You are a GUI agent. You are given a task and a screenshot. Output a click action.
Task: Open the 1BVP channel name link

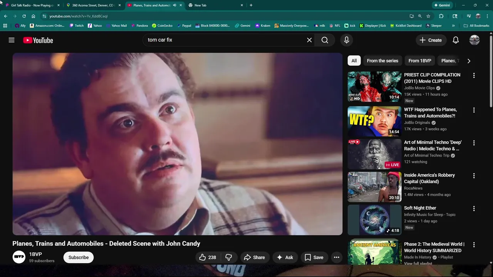click(x=35, y=254)
